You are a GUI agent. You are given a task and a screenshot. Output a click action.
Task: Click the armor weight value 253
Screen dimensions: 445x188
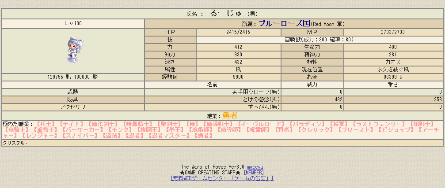(438, 100)
